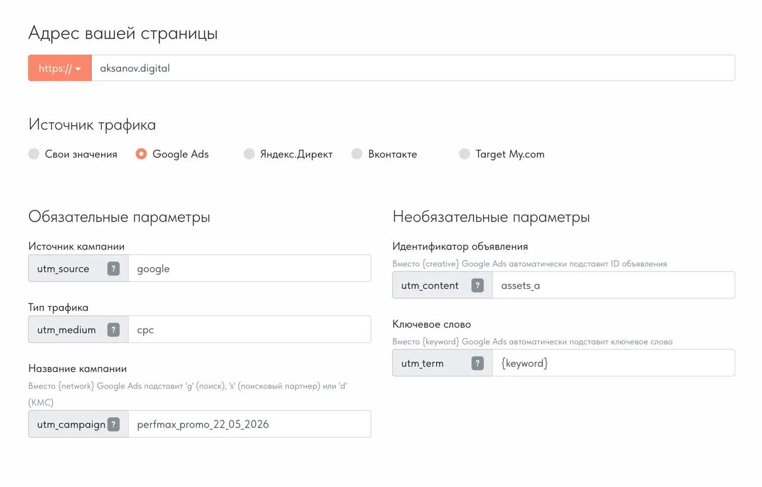Click the Название кампании label
This screenshot has height=487, width=762.
pos(77,369)
